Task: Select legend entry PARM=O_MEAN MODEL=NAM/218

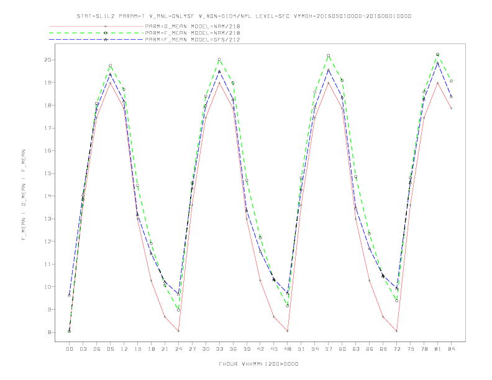Action: coord(193,26)
